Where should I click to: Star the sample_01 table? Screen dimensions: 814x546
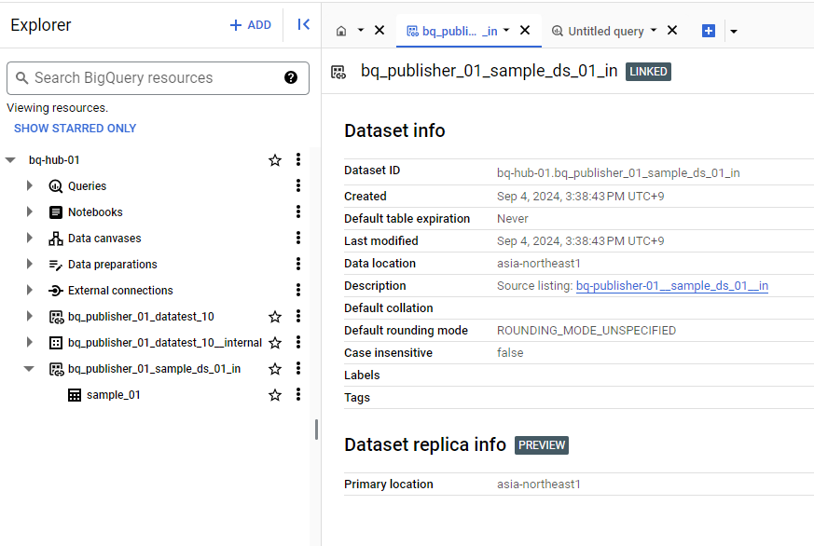[275, 395]
